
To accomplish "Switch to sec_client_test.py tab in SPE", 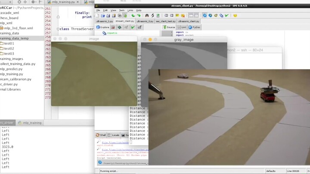I will pyautogui.click(x=166, y=21).
